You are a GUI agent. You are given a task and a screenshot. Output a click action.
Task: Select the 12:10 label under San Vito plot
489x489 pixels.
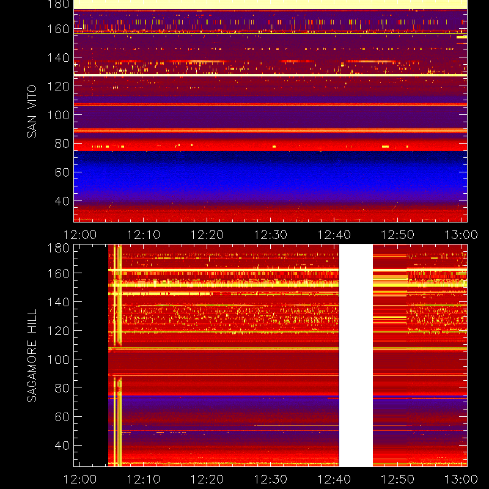[x=144, y=235]
